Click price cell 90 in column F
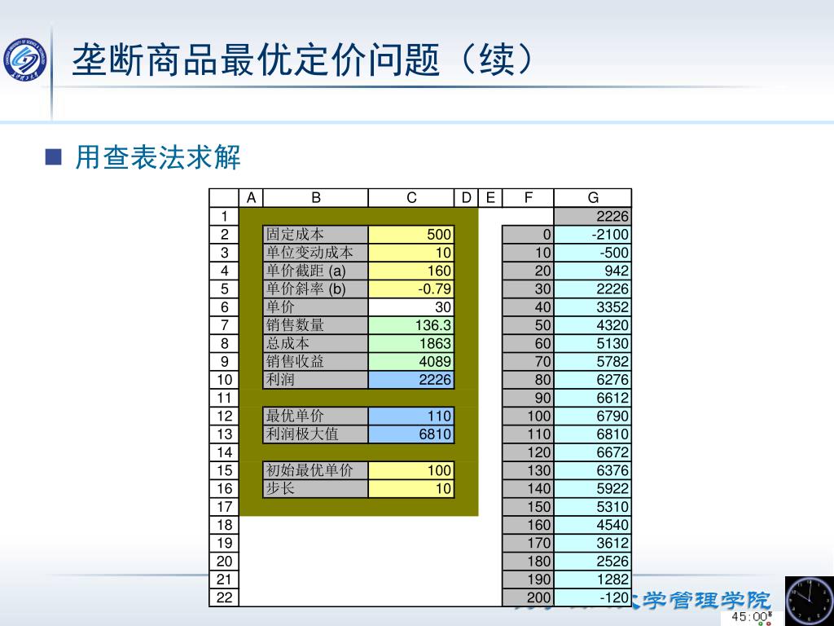 [x=528, y=398]
